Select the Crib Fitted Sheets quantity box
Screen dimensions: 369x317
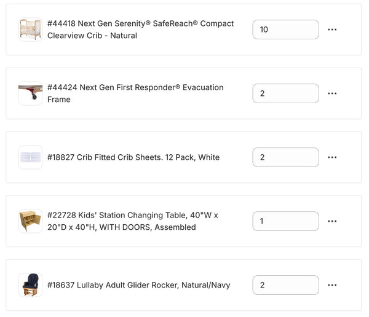[x=285, y=157]
